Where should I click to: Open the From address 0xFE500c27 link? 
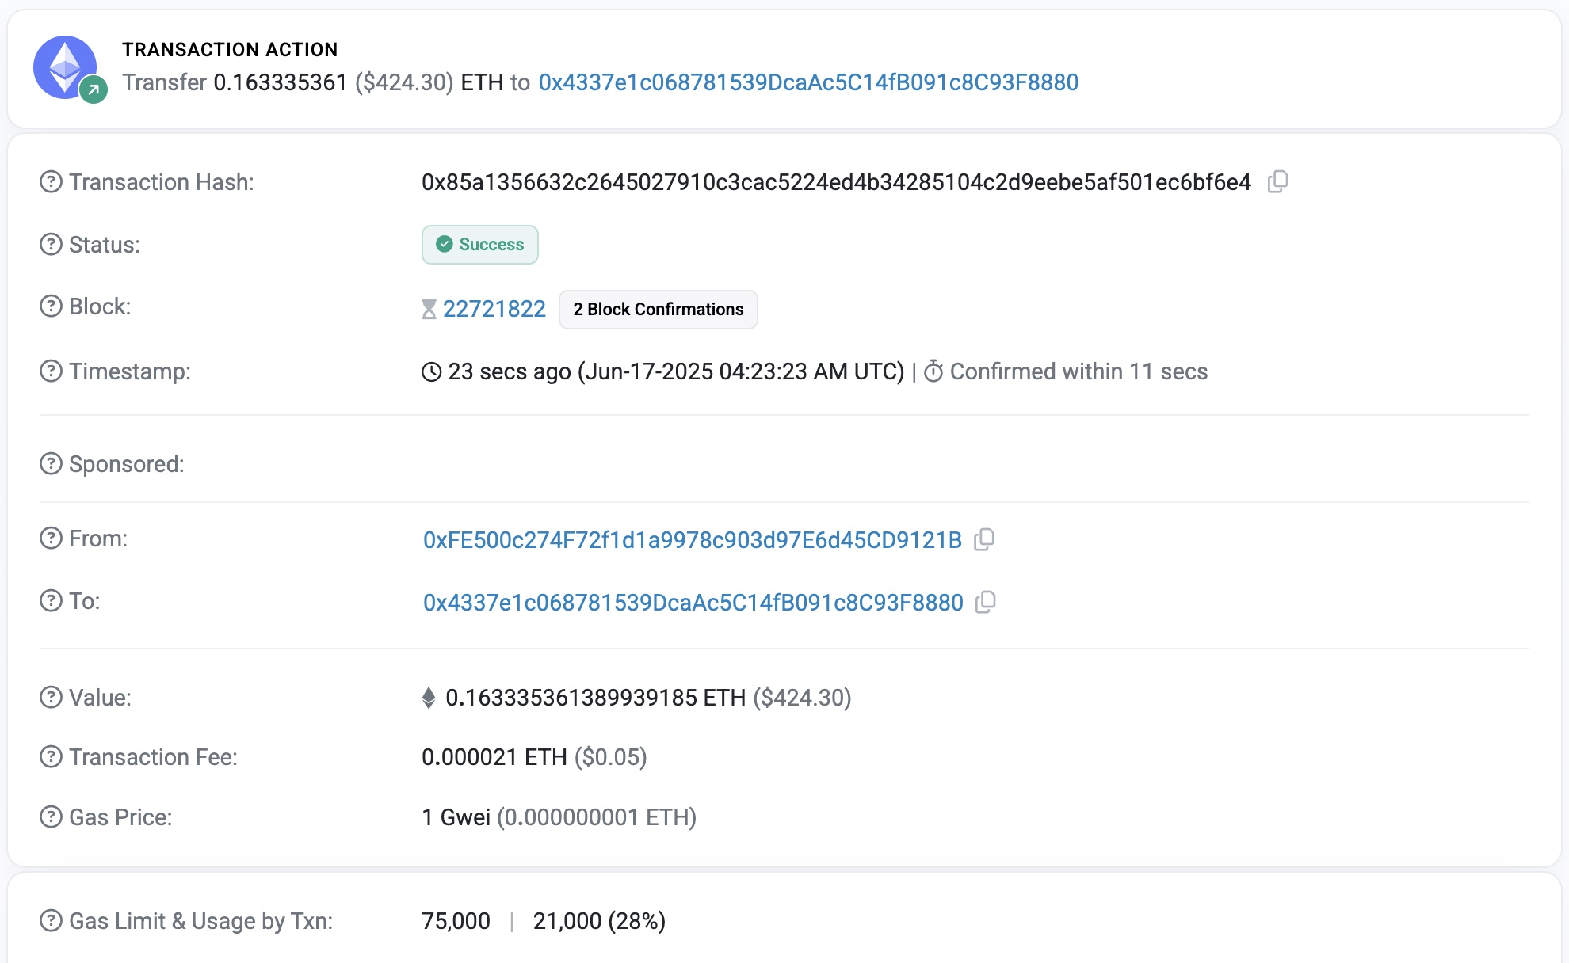point(692,540)
